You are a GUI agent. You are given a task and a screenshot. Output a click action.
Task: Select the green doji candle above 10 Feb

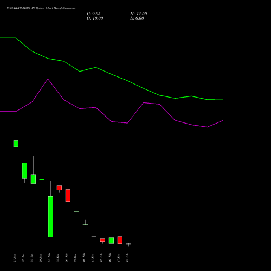[85, 225]
